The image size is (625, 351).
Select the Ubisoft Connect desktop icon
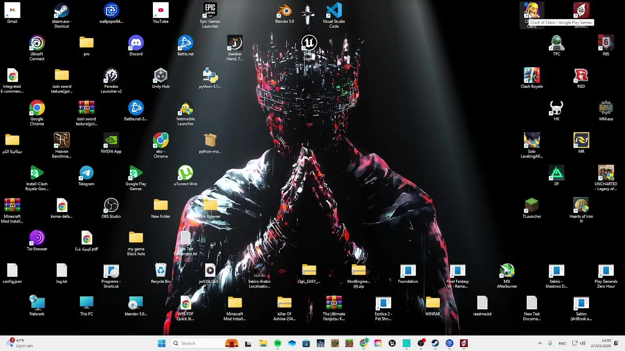point(37,48)
